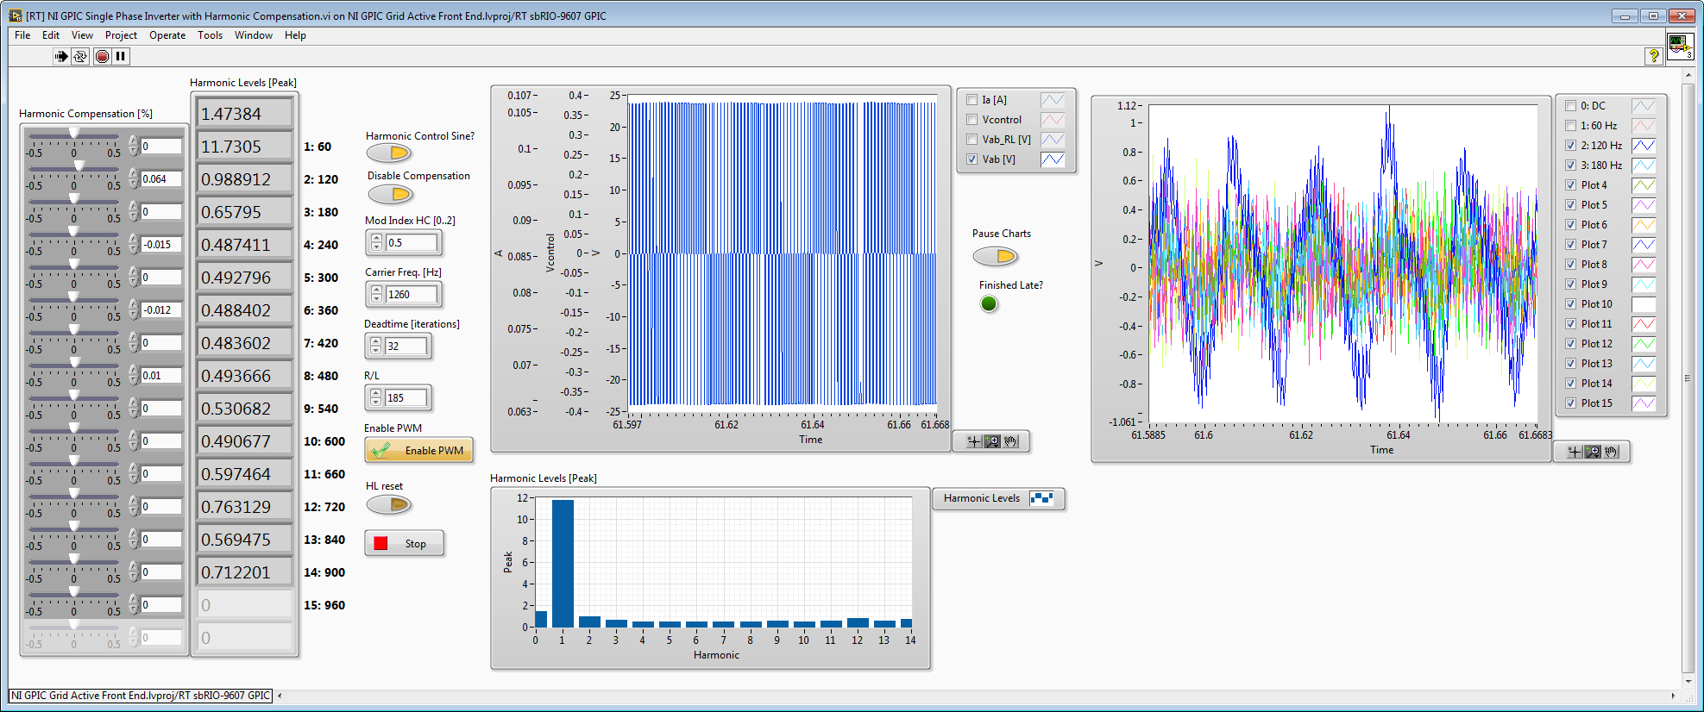Click the NI GPIC Grid Active Front End project status label
1704x712 pixels.
pyautogui.click(x=141, y=696)
